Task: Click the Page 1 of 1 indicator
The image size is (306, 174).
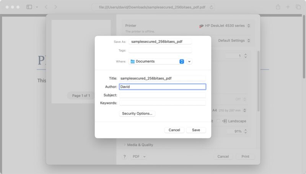Action: (81, 95)
